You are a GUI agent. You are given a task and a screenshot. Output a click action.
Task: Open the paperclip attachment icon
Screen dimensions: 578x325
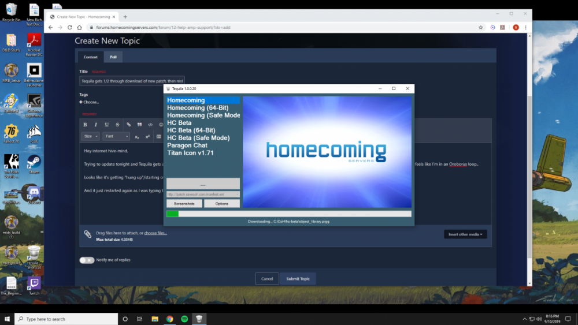pos(87,234)
